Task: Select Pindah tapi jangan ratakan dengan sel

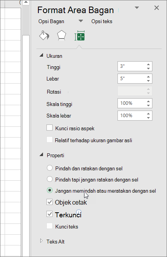Action: click(50, 179)
